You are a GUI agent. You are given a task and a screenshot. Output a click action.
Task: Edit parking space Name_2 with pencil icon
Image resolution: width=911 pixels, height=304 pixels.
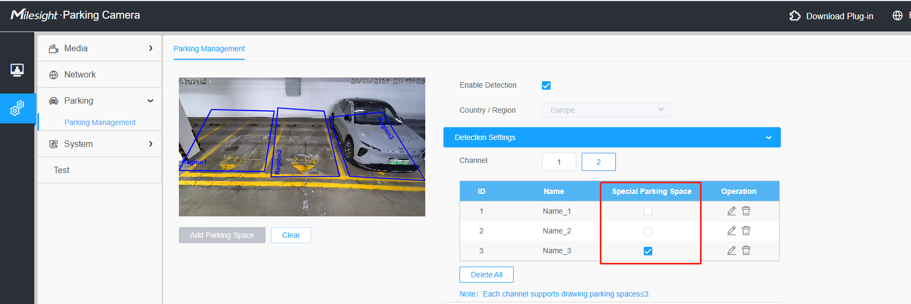[732, 231]
